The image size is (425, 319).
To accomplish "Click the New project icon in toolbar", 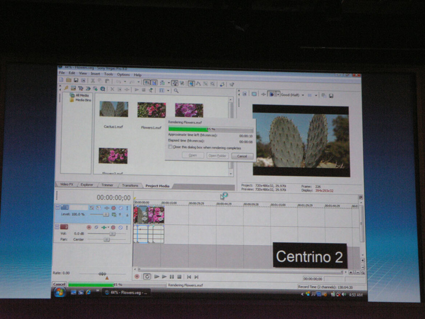I will pyautogui.click(x=61, y=80).
